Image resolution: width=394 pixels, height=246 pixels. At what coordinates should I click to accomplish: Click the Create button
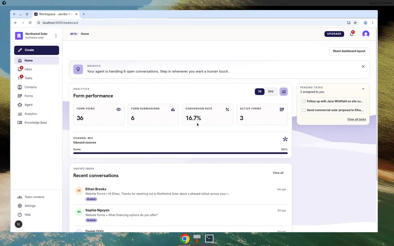tap(37, 50)
